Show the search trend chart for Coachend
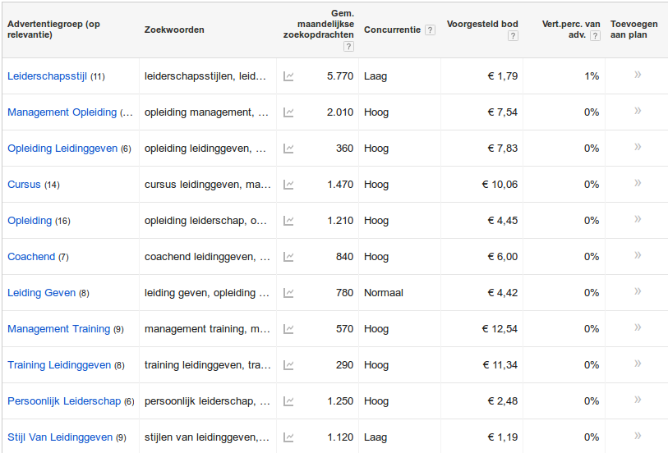The width and height of the screenshot is (668, 453). 288,257
